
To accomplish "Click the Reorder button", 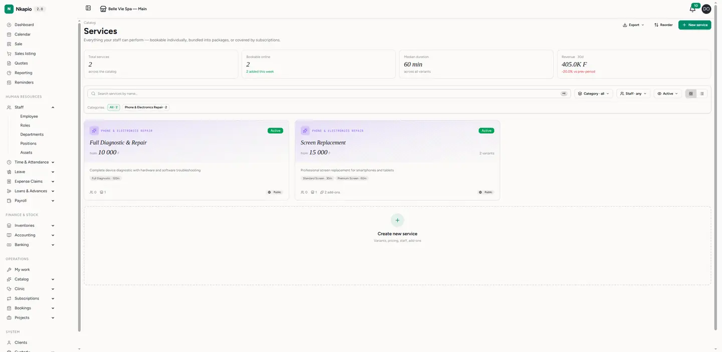I will coord(663,25).
